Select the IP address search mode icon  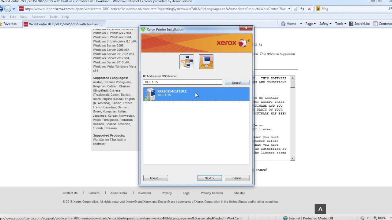pos(206,62)
